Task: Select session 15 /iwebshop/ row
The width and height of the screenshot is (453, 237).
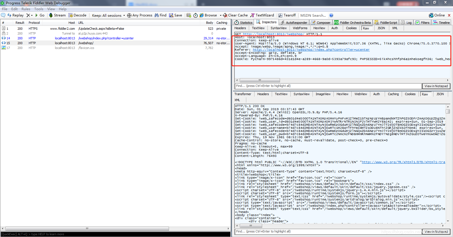Action: click(x=116, y=43)
